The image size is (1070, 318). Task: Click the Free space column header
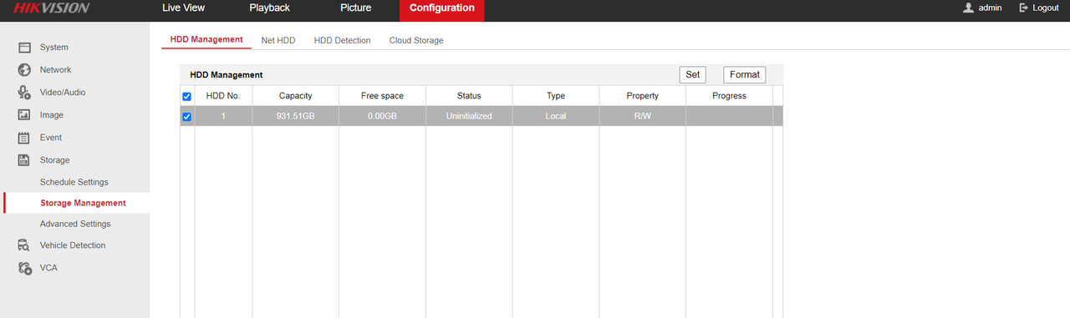382,96
